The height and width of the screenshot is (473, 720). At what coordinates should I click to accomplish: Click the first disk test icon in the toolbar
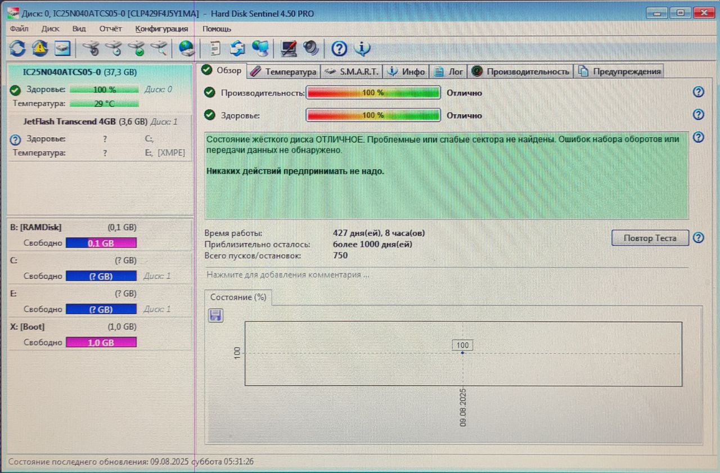click(x=92, y=49)
